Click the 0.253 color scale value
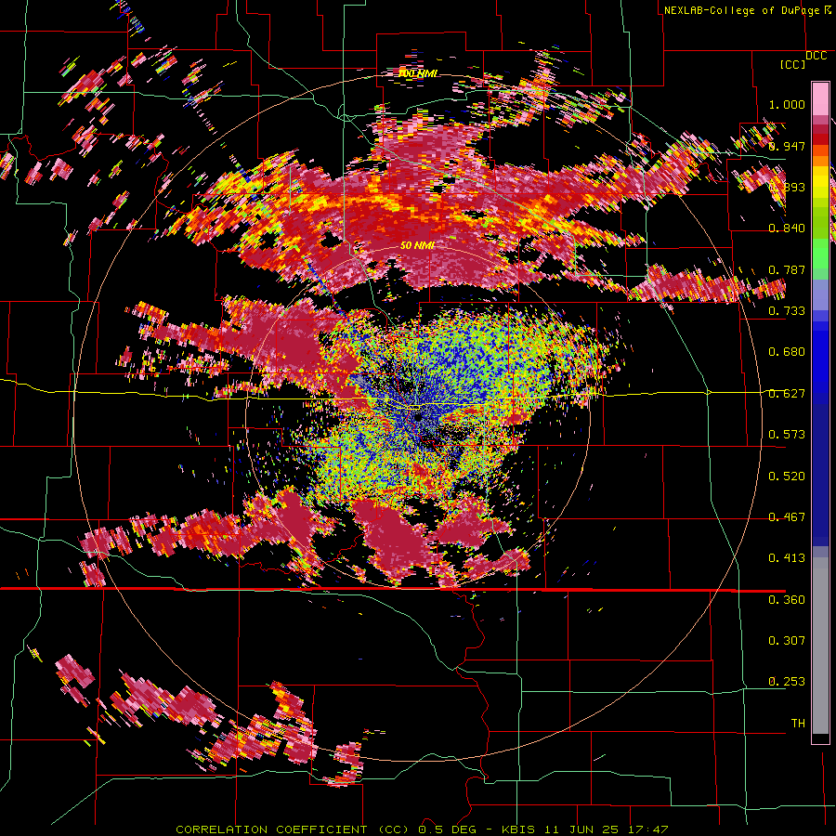Viewport: 836px width, 836px height. click(x=787, y=682)
